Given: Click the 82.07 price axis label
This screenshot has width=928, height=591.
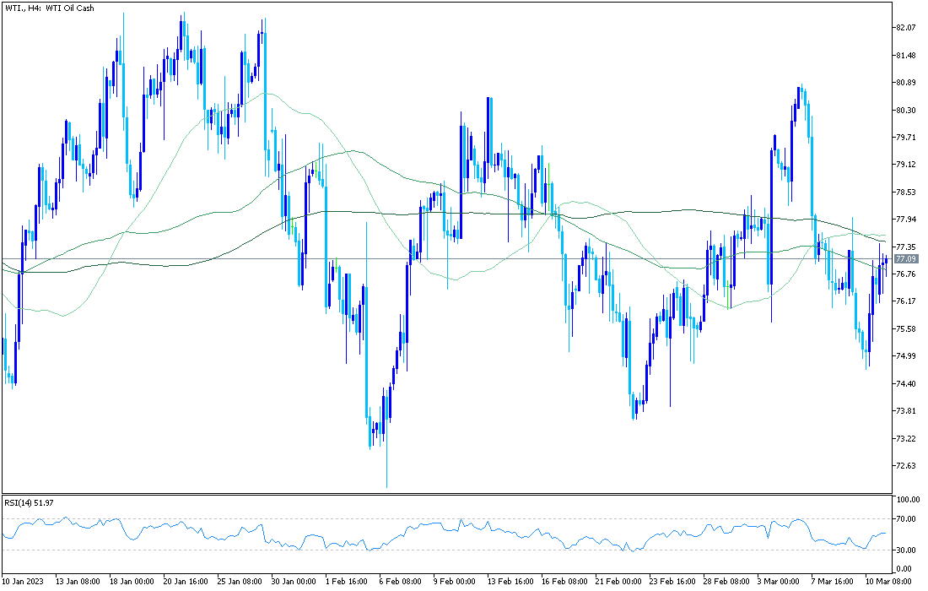Looking at the screenshot, I should pyautogui.click(x=906, y=28).
